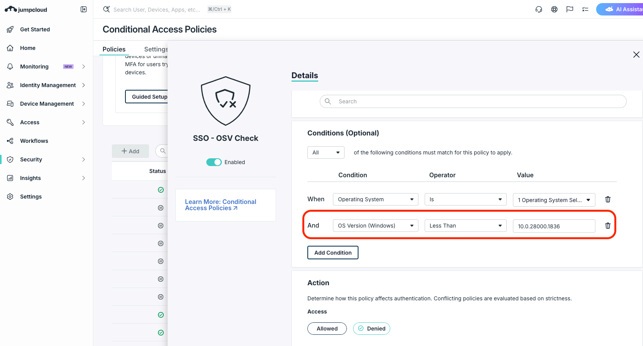Open the Less Than operator dropdown
The width and height of the screenshot is (643, 346).
(x=465, y=226)
